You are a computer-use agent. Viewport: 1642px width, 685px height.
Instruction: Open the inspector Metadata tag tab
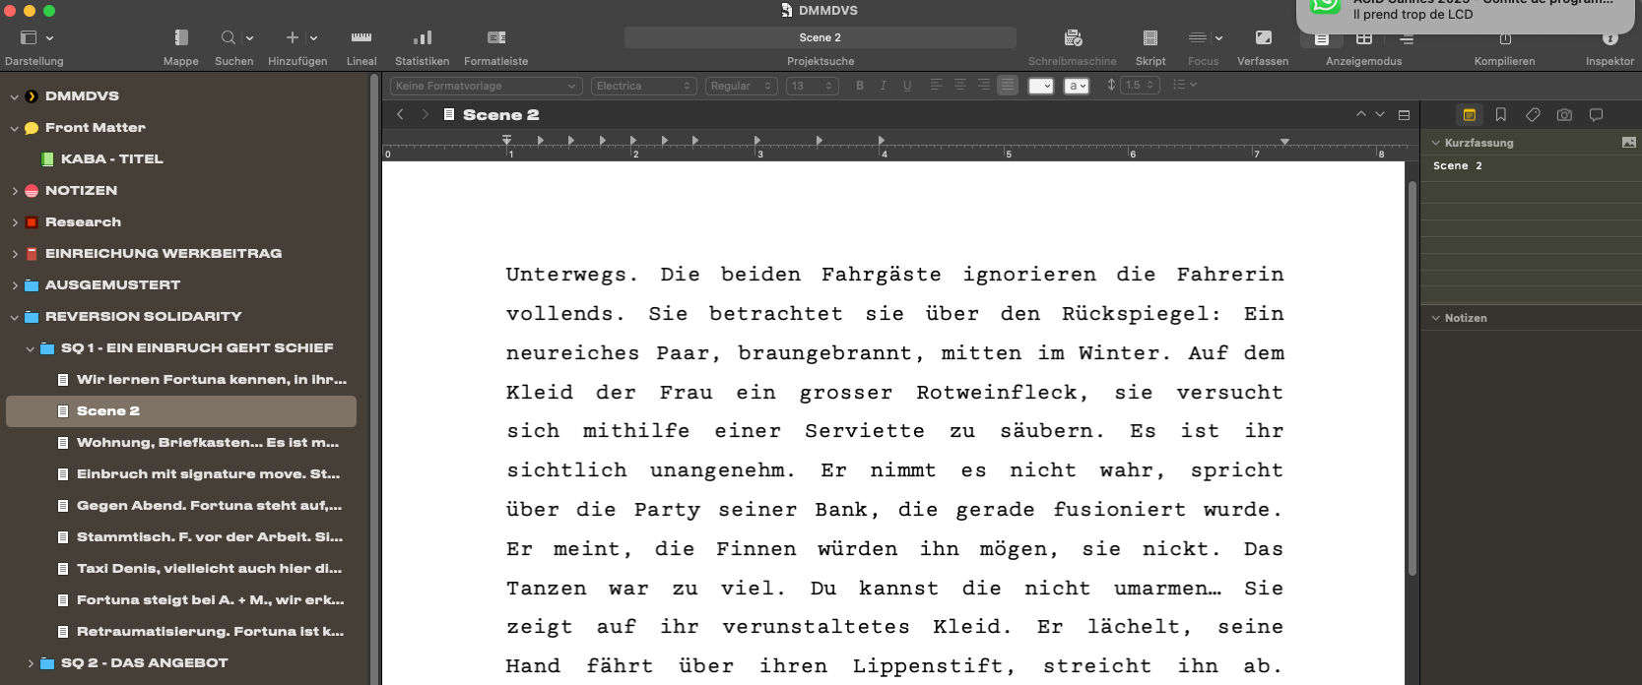(1533, 115)
